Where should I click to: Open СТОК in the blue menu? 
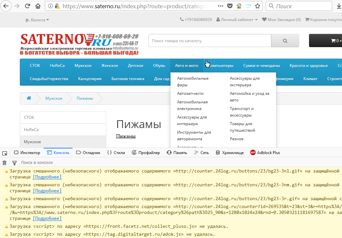pos(35,66)
